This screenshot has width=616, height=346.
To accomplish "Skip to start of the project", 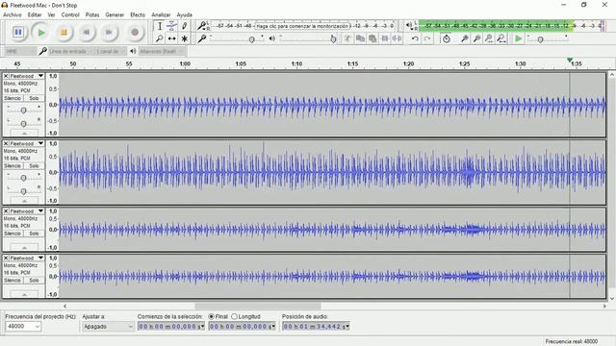I will [87, 32].
